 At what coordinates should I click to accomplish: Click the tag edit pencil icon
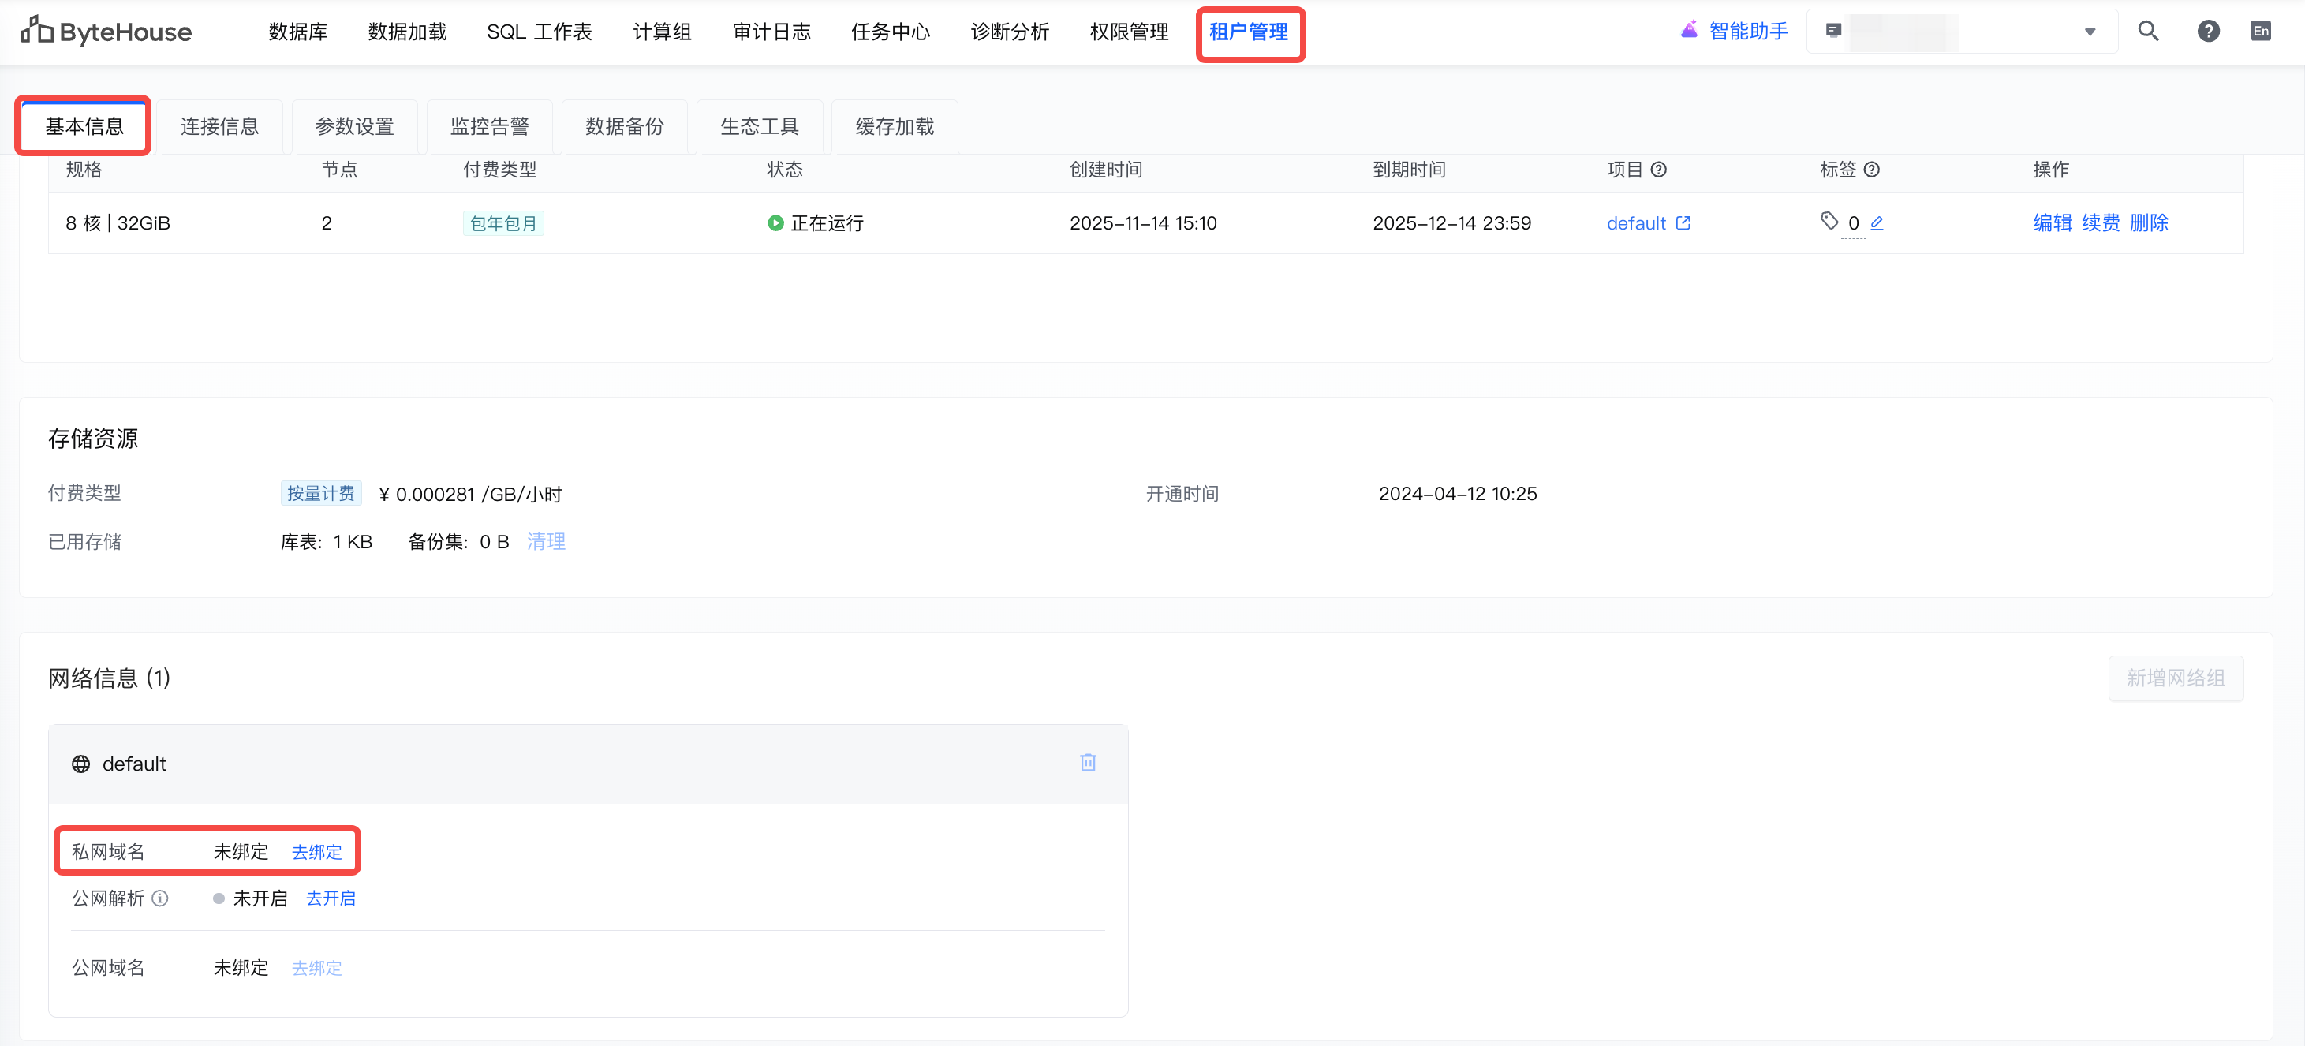(1877, 222)
